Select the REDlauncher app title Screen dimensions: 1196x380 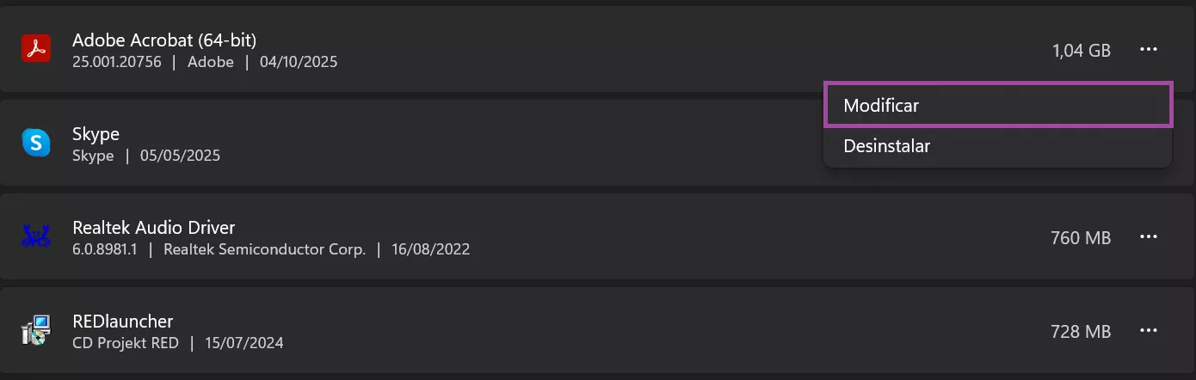pyautogui.click(x=123, y=322)
